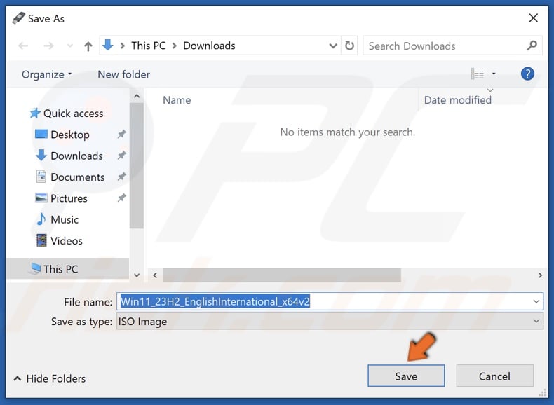
Task: Collapse the pane with Hide Folders
Action: coord(50,378)
